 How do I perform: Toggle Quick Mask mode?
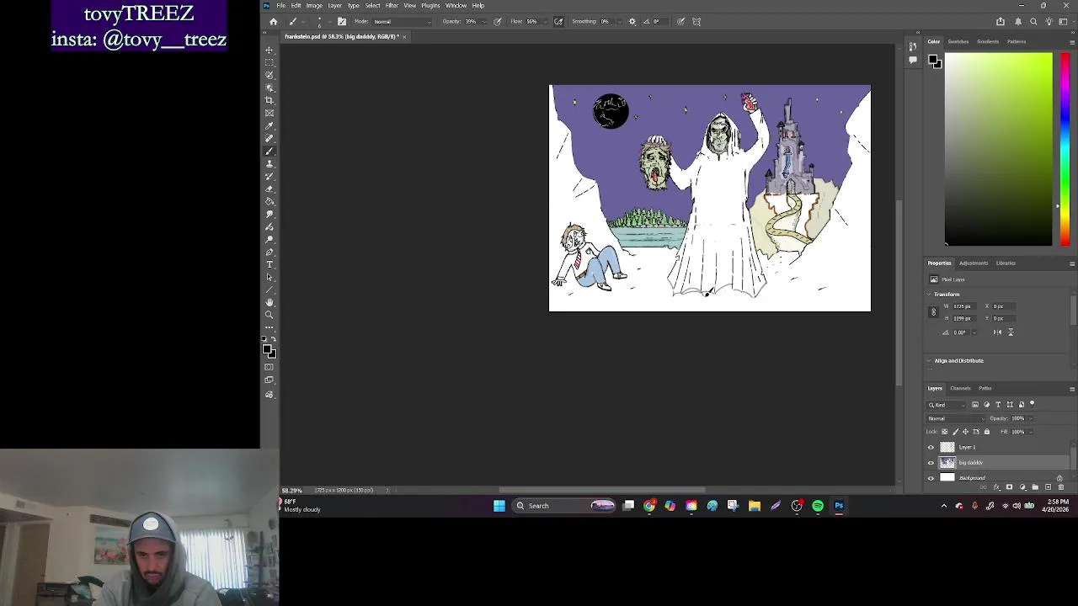pyautogui.click(x=269, y=367)
